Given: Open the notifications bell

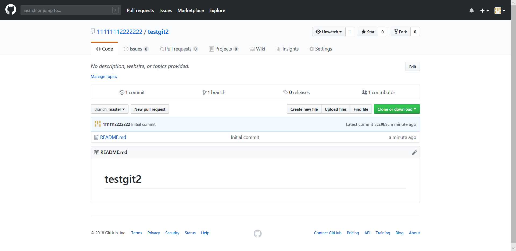Looking at the screenshot, I should 472,10.
